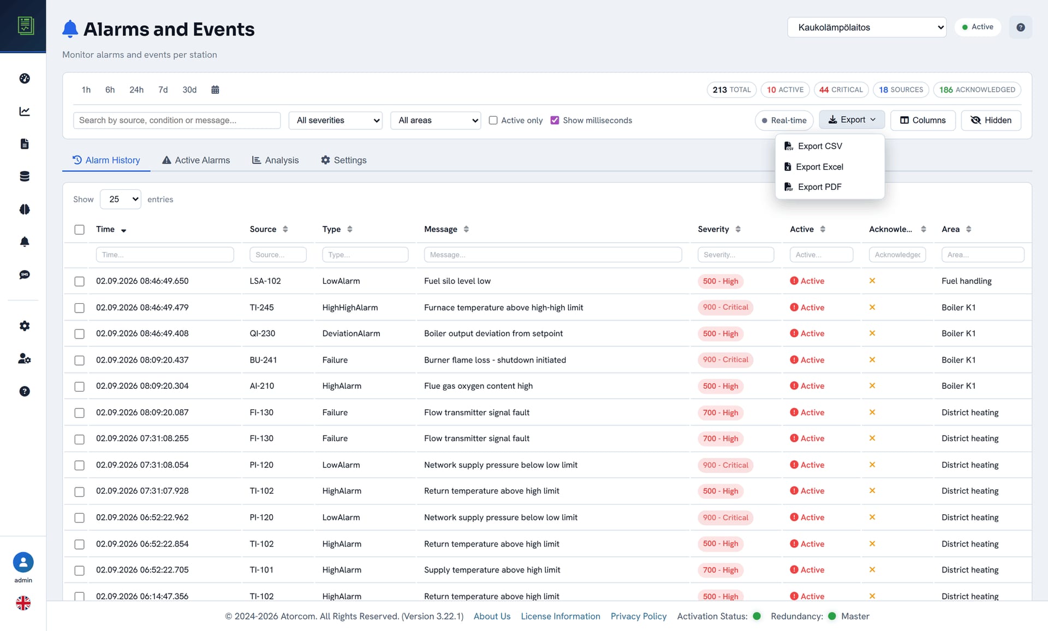This screenshot has height=631, width=1048.
Task: Click acknowledge X icon for TI-245 row
Action: [872, 308]
